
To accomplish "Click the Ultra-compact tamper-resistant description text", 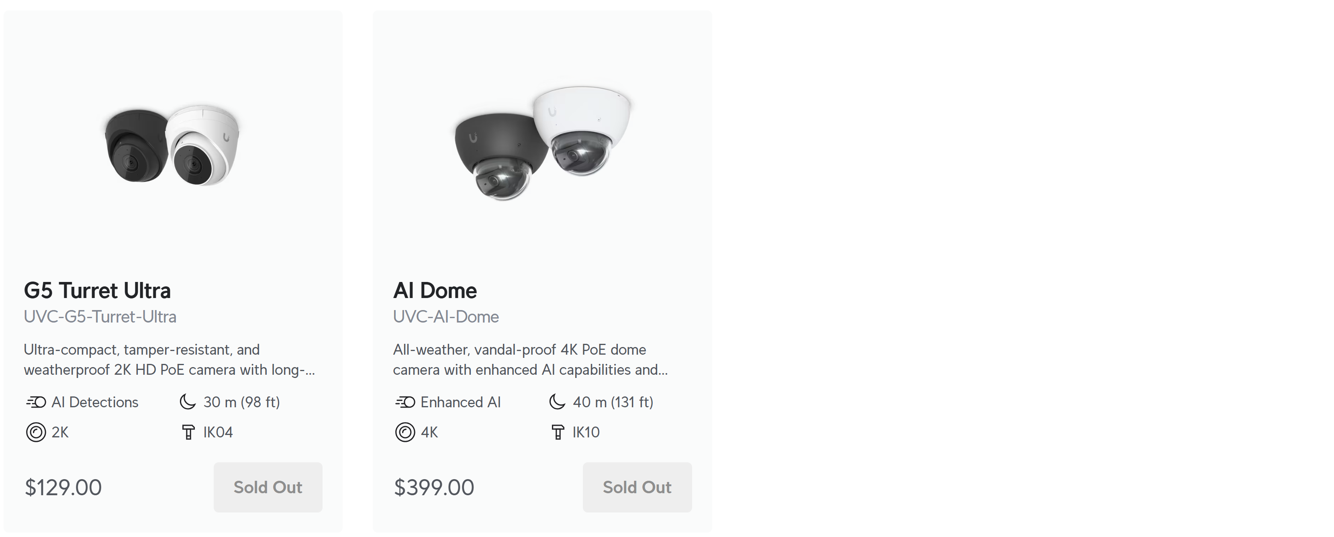I will click(170, 359).
